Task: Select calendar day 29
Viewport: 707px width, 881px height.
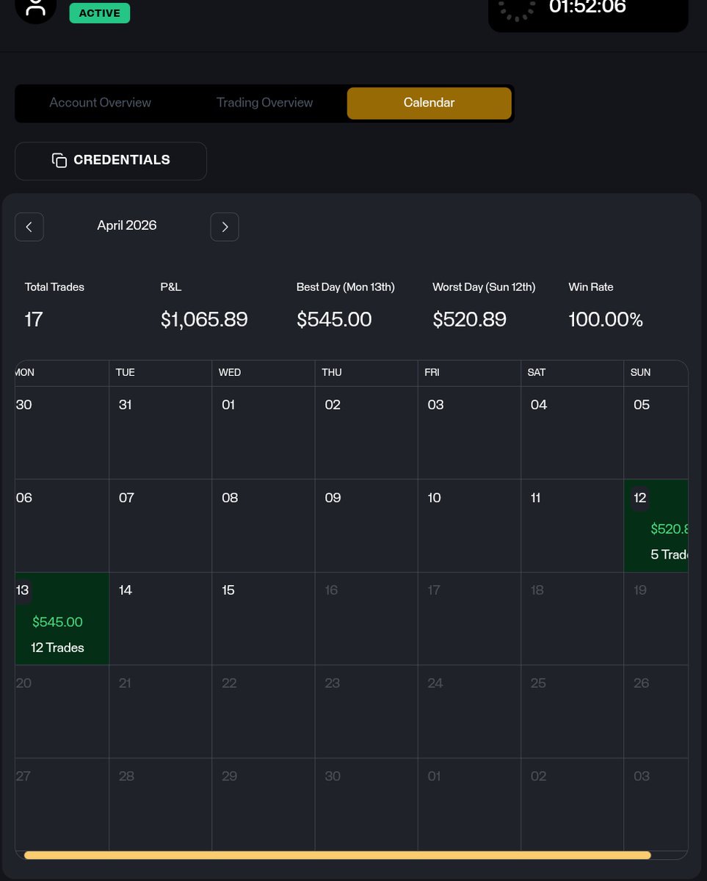Action: 264,804
